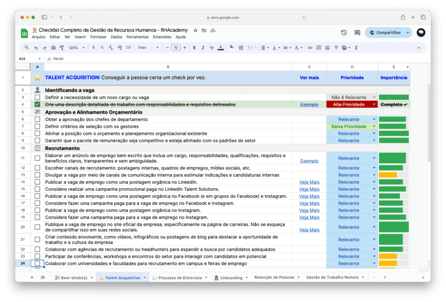The width and height of the screenshot is (446, 302).
Task: Open the Inter font dropdown
Action: (148, 48)
